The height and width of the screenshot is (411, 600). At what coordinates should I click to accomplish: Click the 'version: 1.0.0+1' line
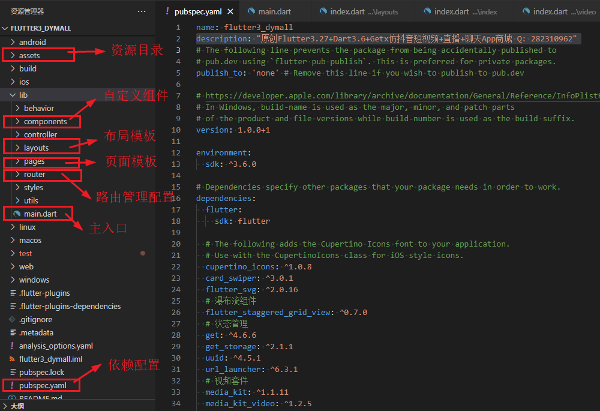click(x=233, y=130)
